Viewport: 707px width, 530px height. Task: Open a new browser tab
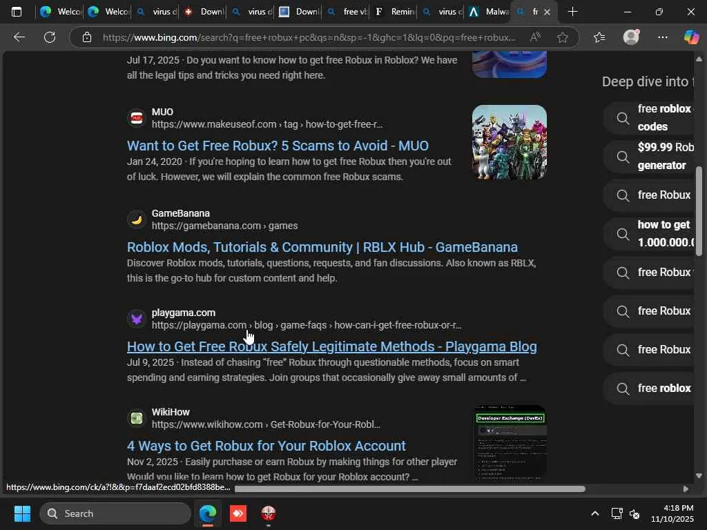572,12
